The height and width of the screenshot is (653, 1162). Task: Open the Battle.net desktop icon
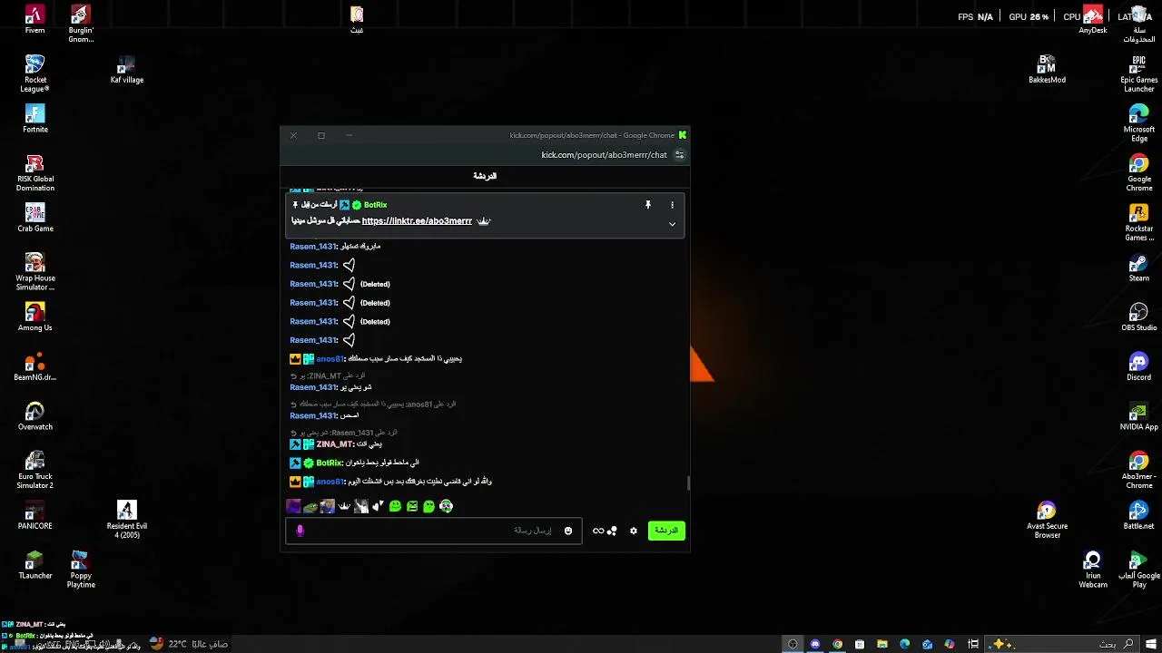click(1138, 516)
